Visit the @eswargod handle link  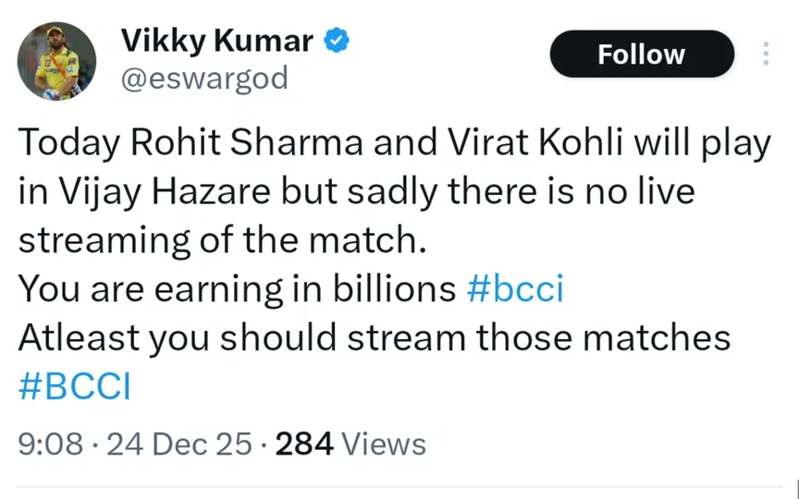pos(204,79)
